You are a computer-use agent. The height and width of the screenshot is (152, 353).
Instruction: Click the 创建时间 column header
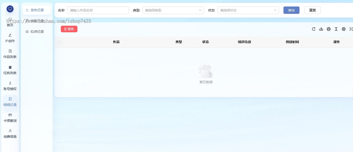[292, 42]
